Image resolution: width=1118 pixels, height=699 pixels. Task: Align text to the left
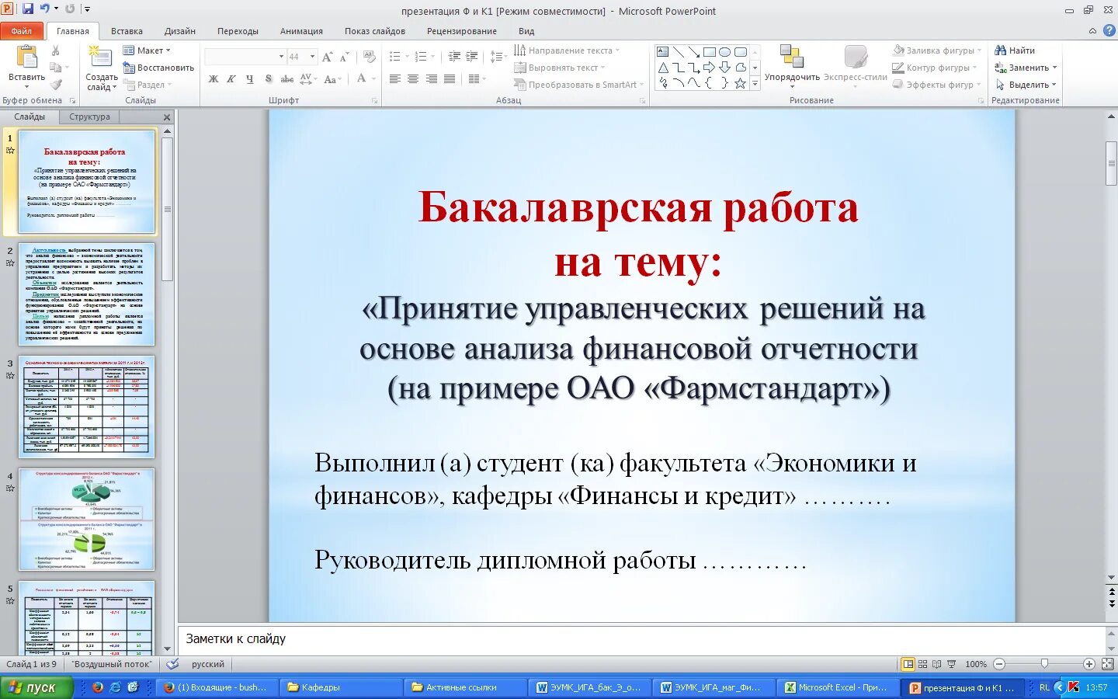tap(394, 79)
